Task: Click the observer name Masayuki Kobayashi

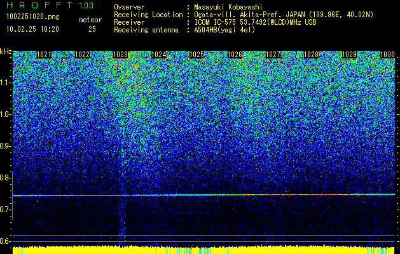Action: point(228,7)
